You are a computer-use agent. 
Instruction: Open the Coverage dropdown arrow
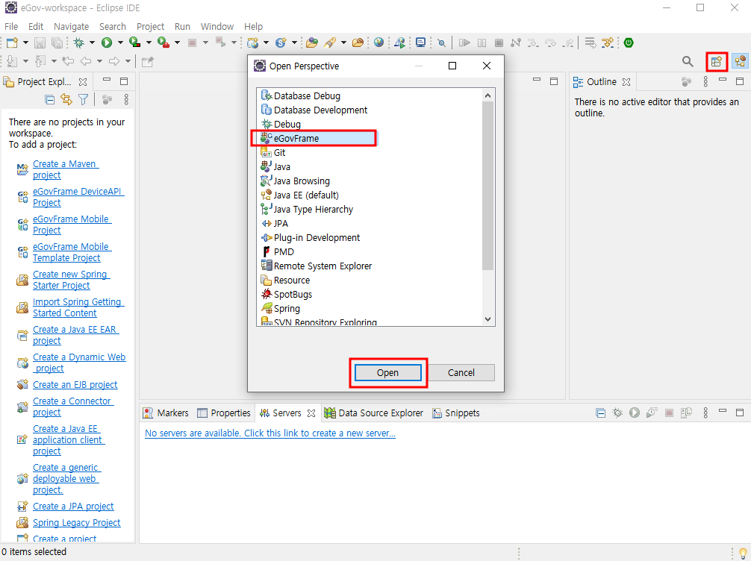[149, 43]
